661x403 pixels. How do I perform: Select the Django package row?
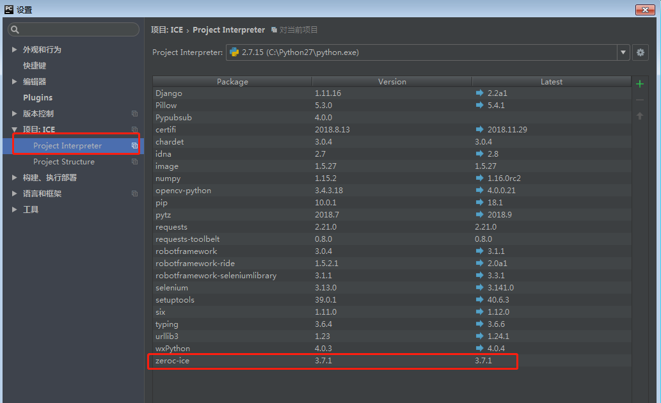392,93
